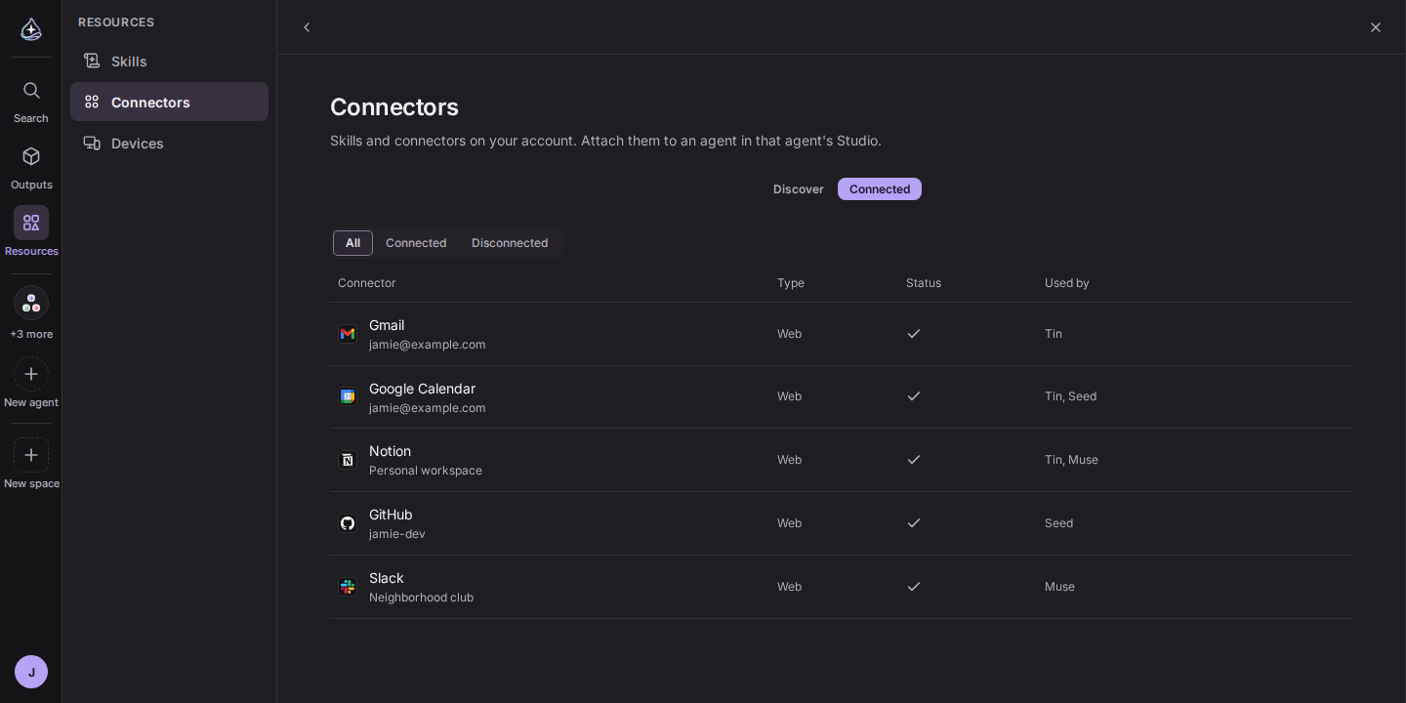This screenshot has height=703, width=1406.
Task: Click the Used by column header
Action: click(1067, 283)
